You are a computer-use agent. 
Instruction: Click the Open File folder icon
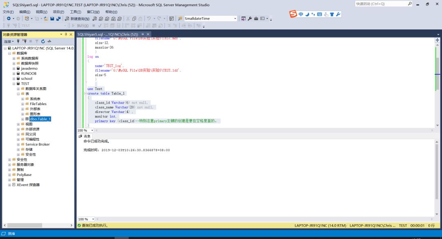(45, 18)
